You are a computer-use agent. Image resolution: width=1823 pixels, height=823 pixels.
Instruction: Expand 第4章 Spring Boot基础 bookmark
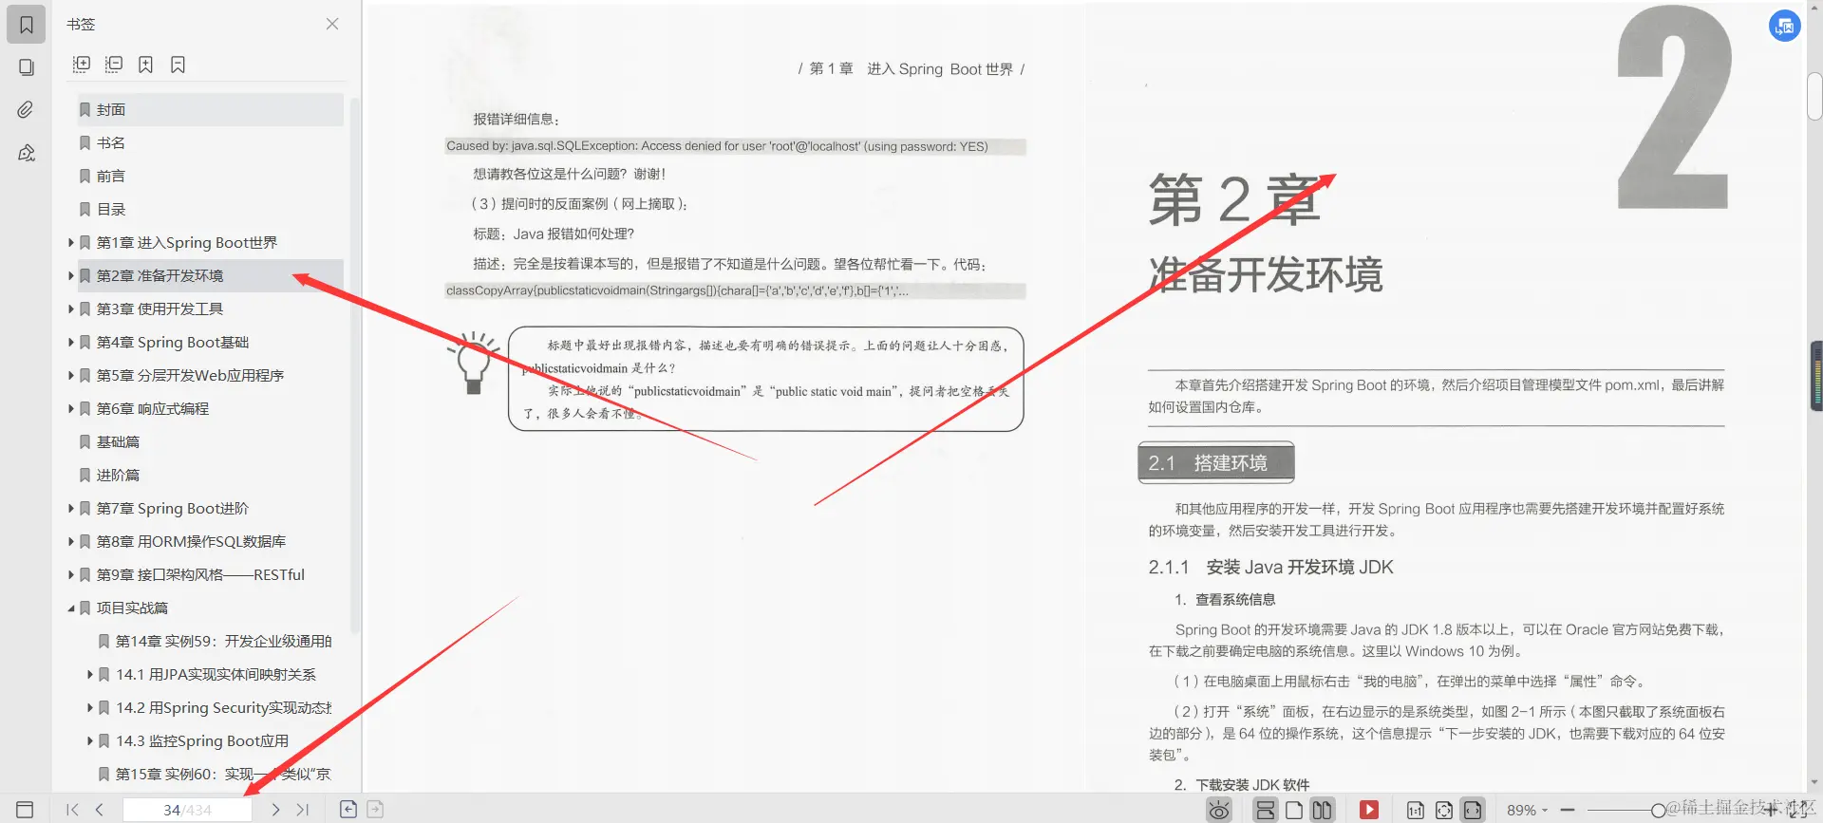click(x=70, y=342)
